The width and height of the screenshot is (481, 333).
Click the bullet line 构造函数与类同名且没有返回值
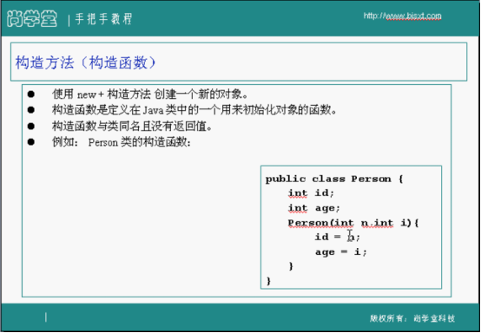point(132,126)
